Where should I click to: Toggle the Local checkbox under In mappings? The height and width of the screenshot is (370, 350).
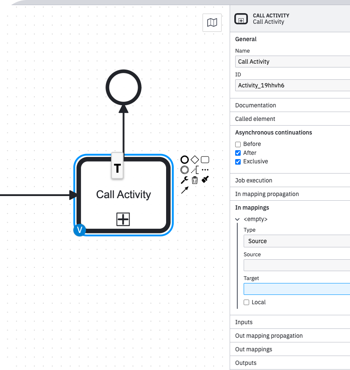(246, 302)
